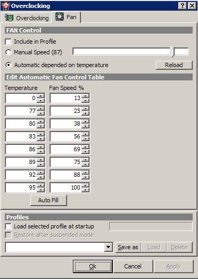198x279 pixels.
Task: Increase temperature value 77 with up arrow
Action: (x=41, y=109)
